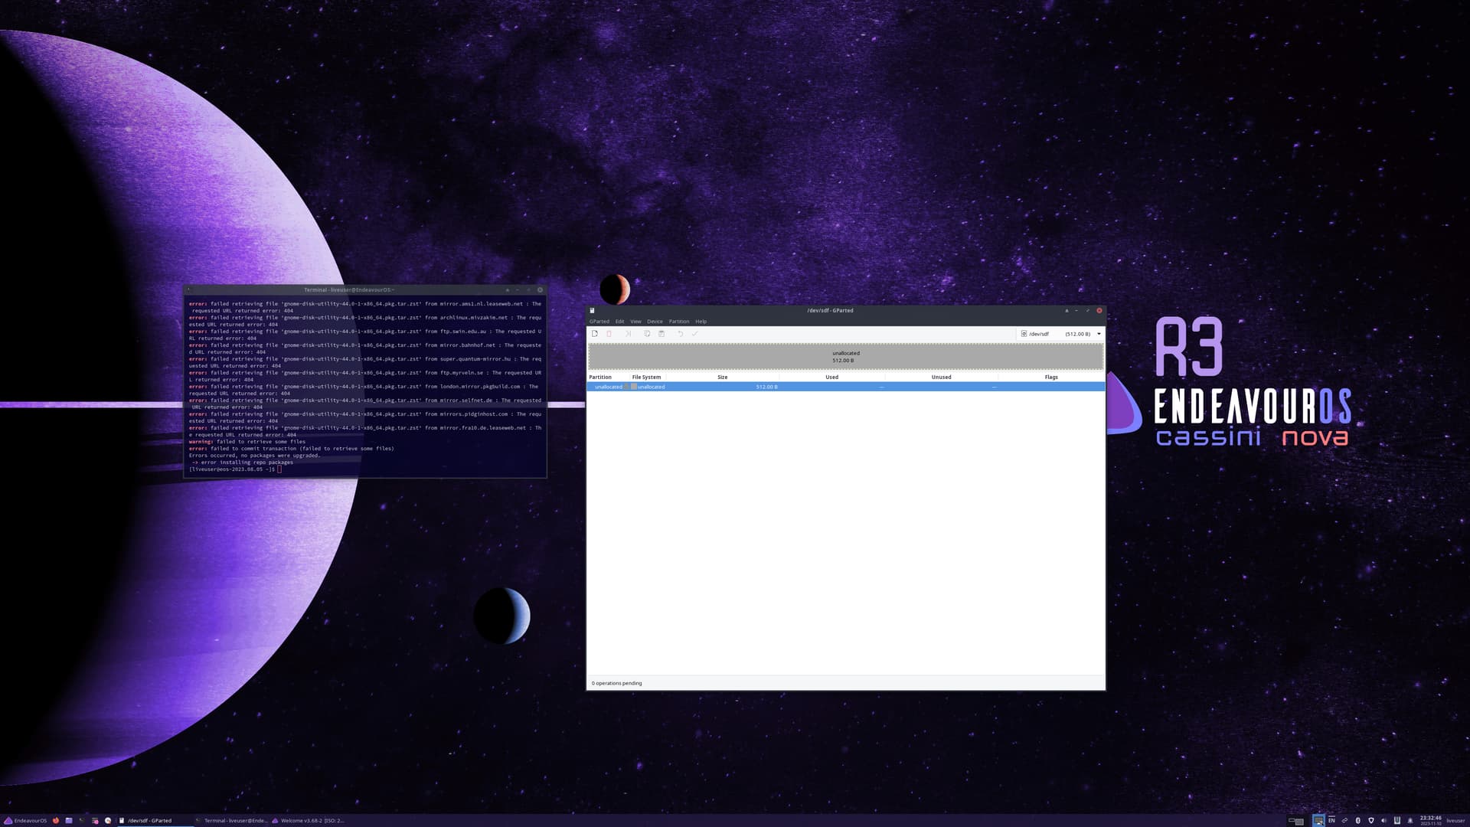Click the Undo last operation icon in GParted
The height and width of the screenshot is (827, 1470).
click(680, 334)
